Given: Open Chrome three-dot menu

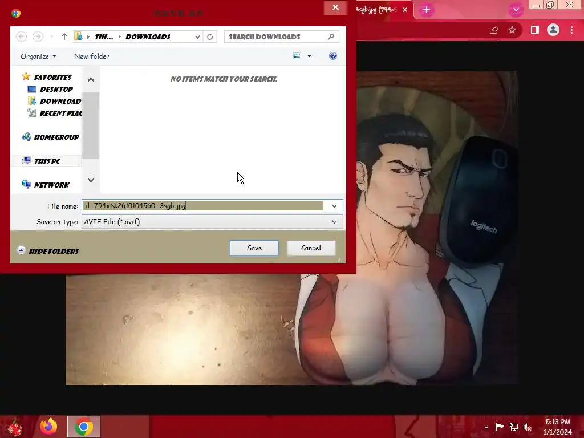Looking at the screenshot, I should click(571, 30).
